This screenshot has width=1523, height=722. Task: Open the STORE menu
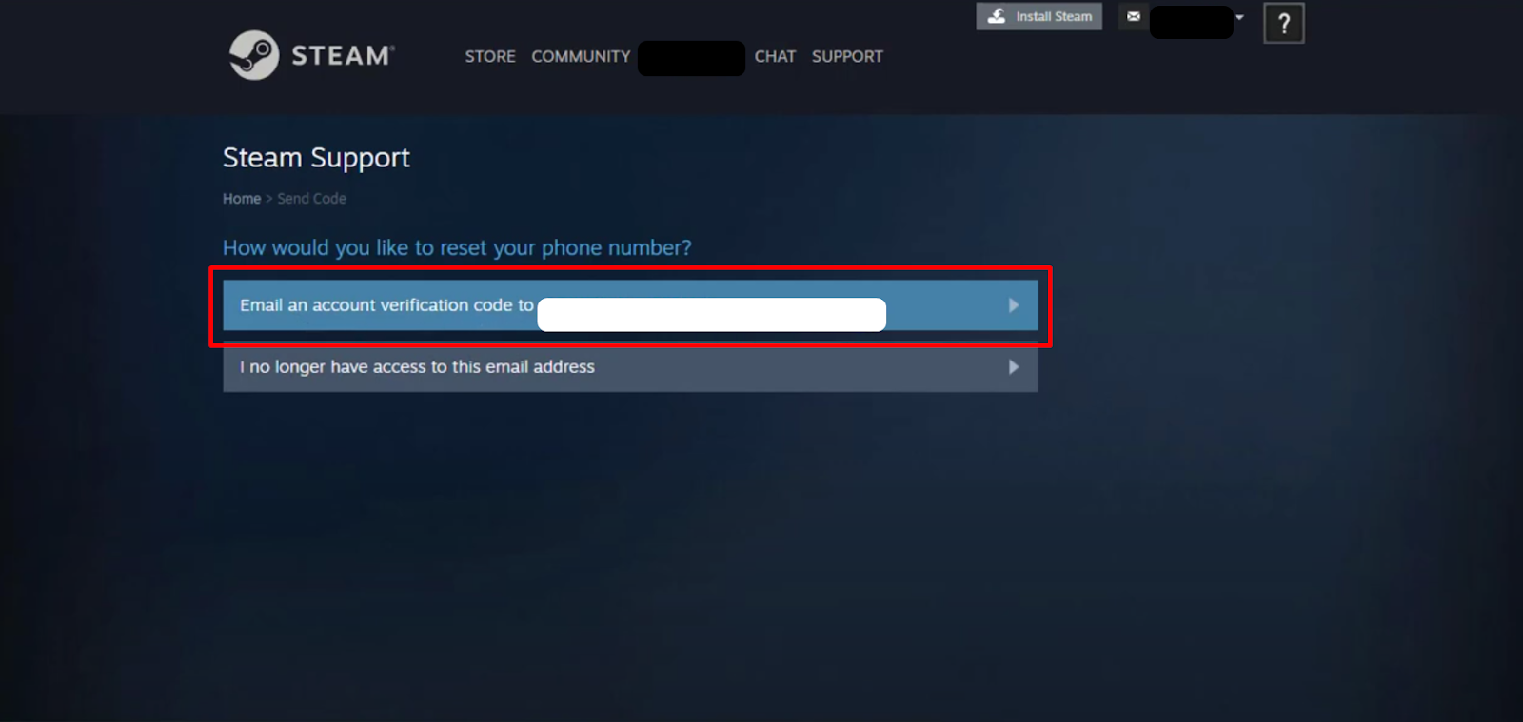[x=490, y=56]
